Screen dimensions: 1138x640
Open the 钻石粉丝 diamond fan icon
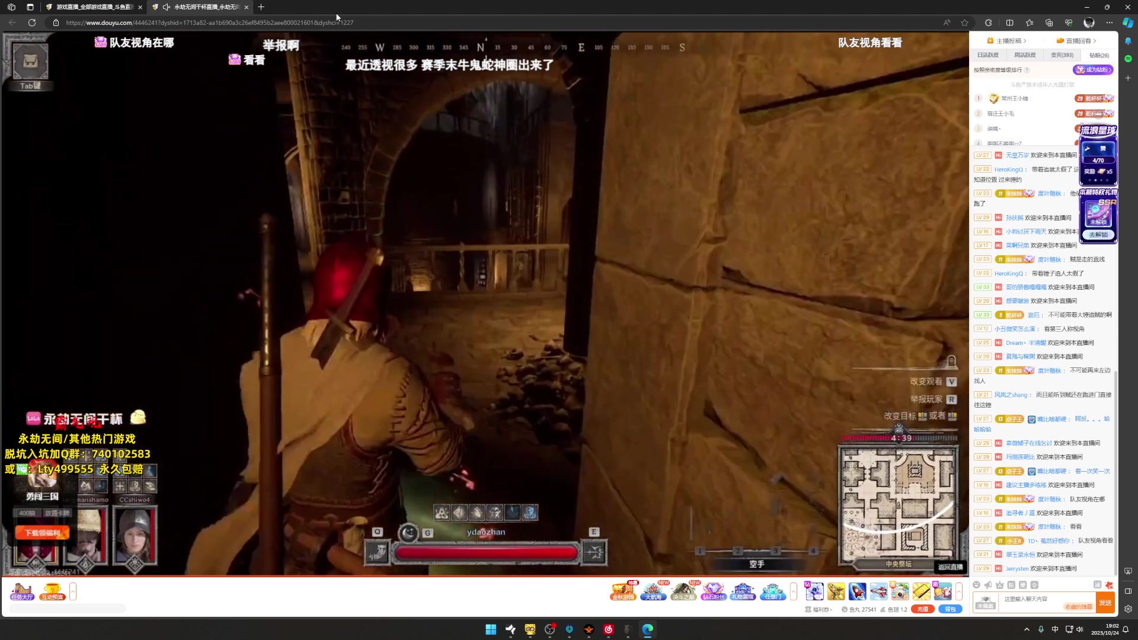[x=713, y=591]
